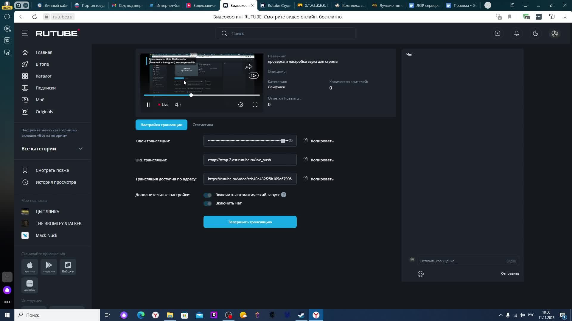Open AppGallery download link

pos(30,285)
